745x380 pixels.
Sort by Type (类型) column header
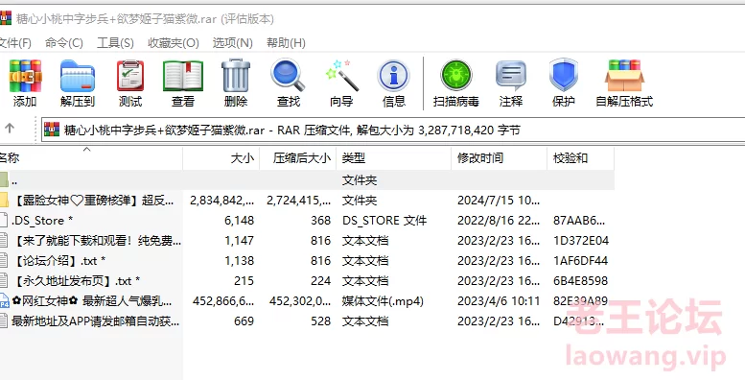tap(393, 158)
